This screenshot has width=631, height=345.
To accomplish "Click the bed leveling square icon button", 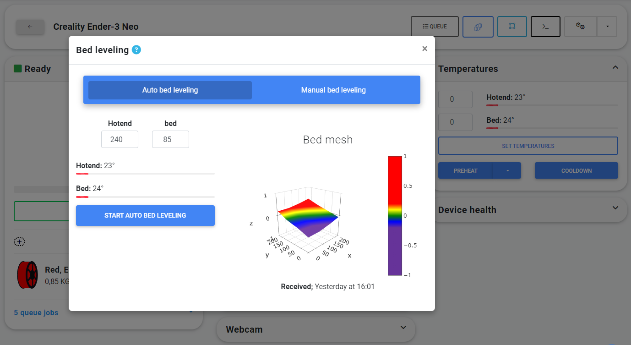I will tap(512, 27).
